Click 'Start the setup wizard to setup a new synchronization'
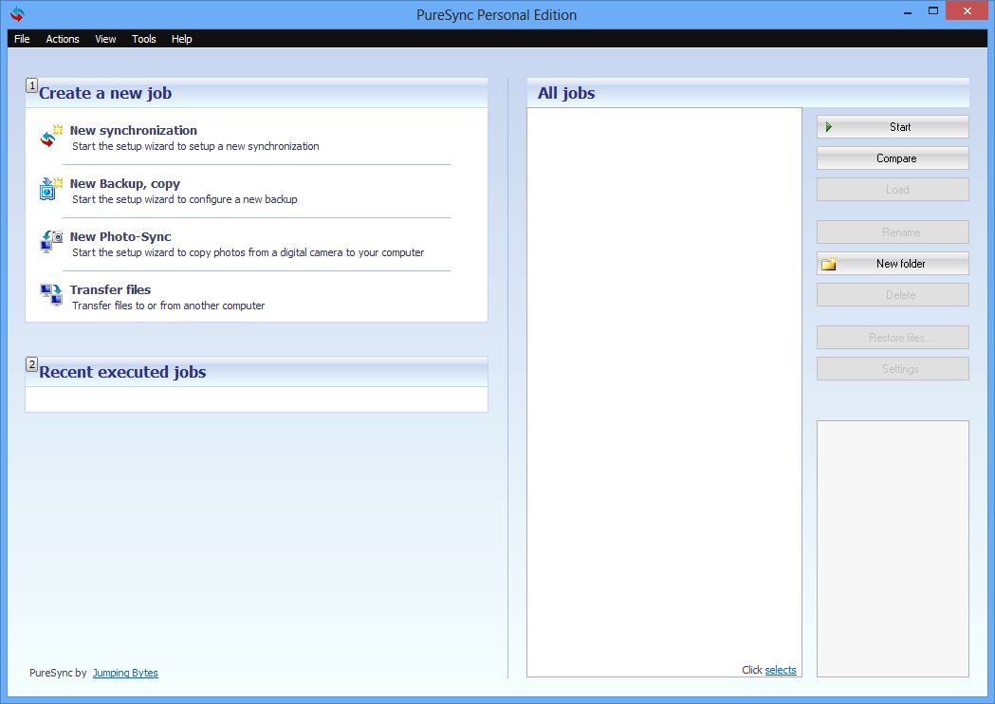Image resolution: width=995 pixels, height=704 pixels. coord(195,146)
